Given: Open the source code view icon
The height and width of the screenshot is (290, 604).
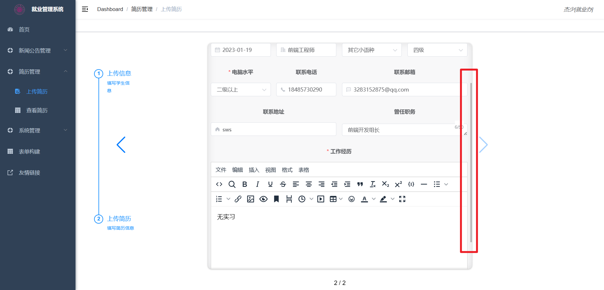Looking at the screenshot, I should click(x=219, y=184).
